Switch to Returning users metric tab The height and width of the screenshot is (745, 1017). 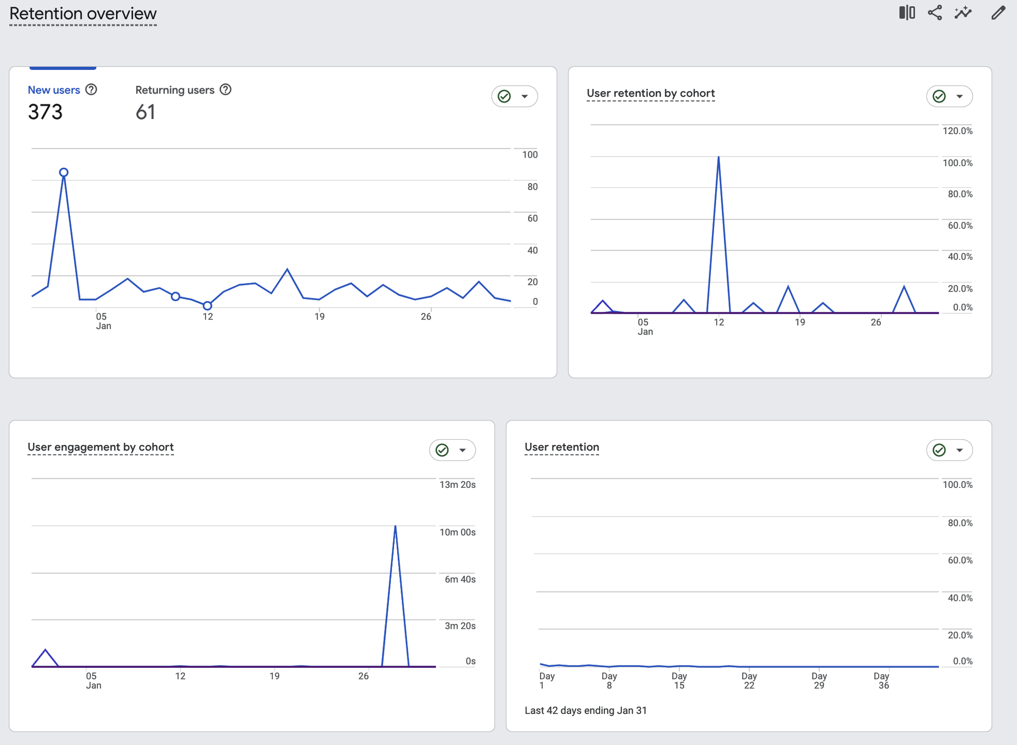pos(175,90)
